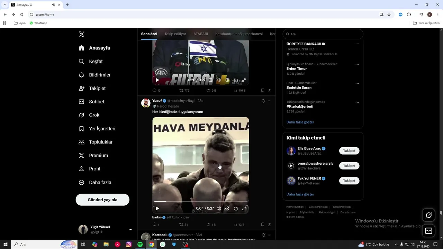Image resolution: width=443 pixels, height=249 pixels.
Task: Click the X logo in sidebar
Action: point(82,34)
